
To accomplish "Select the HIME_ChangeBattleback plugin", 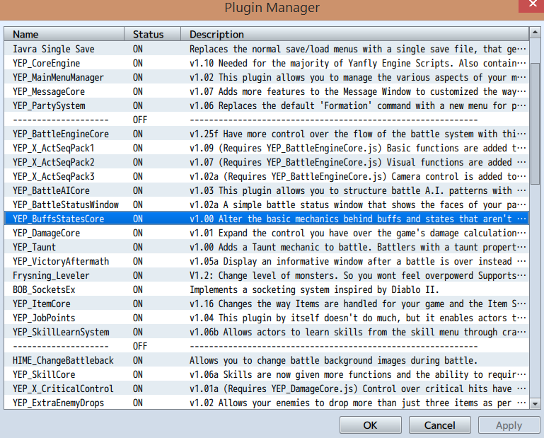I will tap(63, 360).
